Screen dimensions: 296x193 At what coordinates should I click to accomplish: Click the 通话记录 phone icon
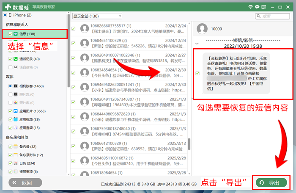pos(16,59)
